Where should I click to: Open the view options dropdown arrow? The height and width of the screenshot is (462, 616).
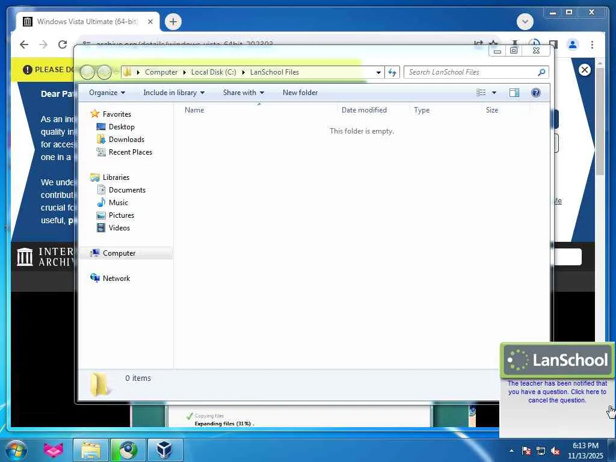[x=494, y=93]
